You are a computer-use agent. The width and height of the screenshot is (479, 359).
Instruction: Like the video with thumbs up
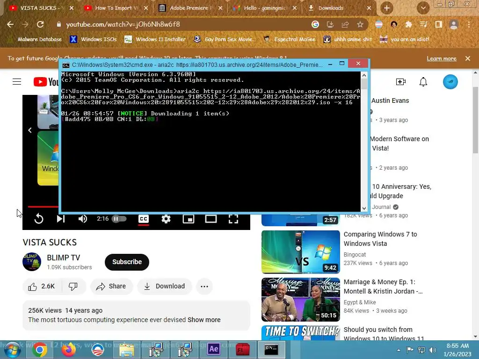[42, 287]
